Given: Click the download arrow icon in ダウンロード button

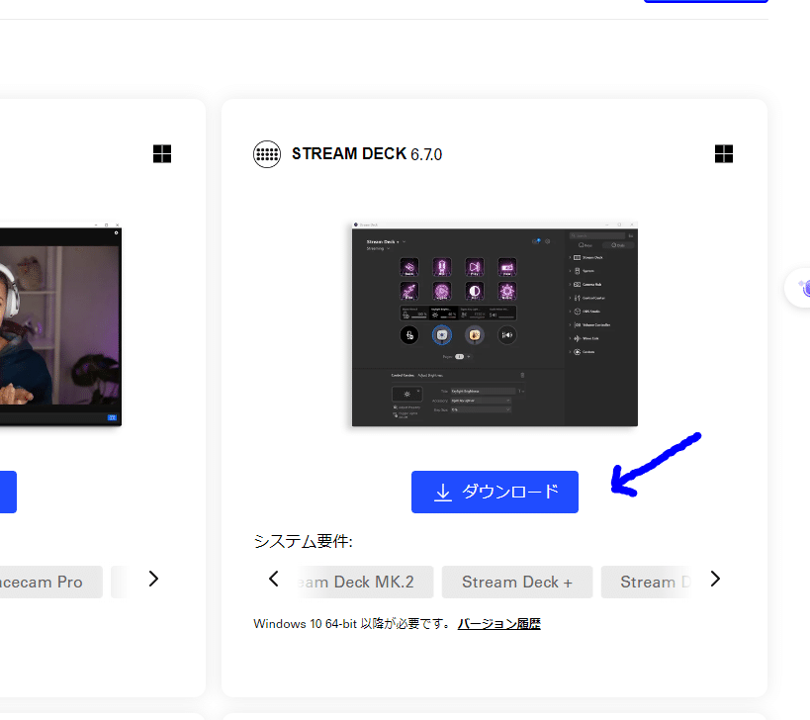Looking at the screenshot, I should (443, 493).
